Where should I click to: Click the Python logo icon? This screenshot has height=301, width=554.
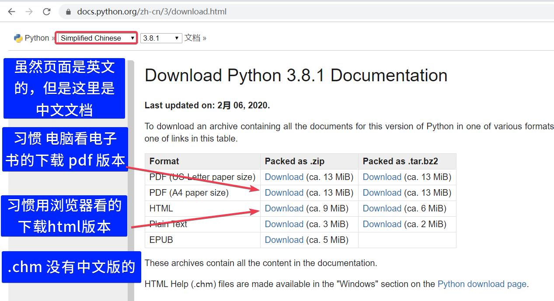coord(18,38)
